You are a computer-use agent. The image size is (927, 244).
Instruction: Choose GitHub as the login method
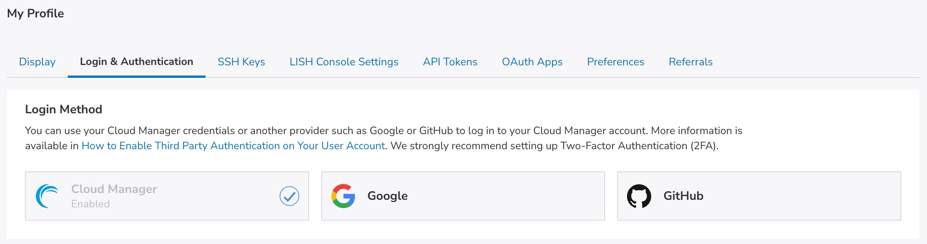click(x=759, y=196)
